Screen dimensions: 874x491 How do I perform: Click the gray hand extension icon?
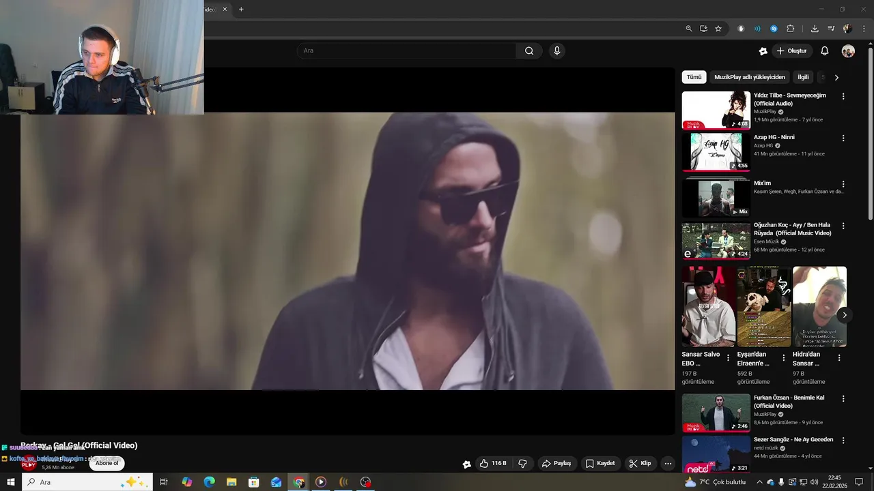pyautogui.click(x=741, y=29)
